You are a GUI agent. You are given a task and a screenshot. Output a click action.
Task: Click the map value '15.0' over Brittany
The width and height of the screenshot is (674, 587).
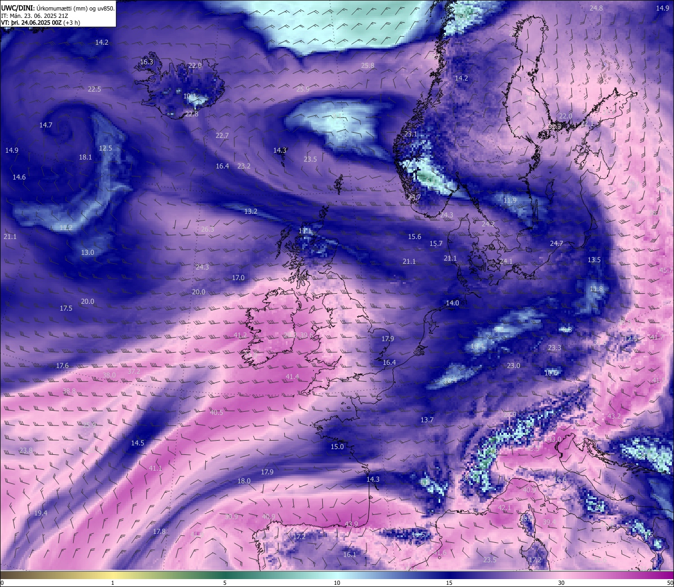[x=337, y=447]
